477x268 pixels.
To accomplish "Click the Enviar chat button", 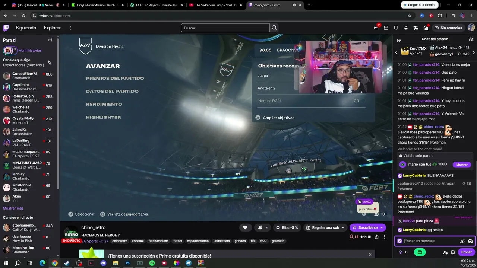I will point(467,252).
